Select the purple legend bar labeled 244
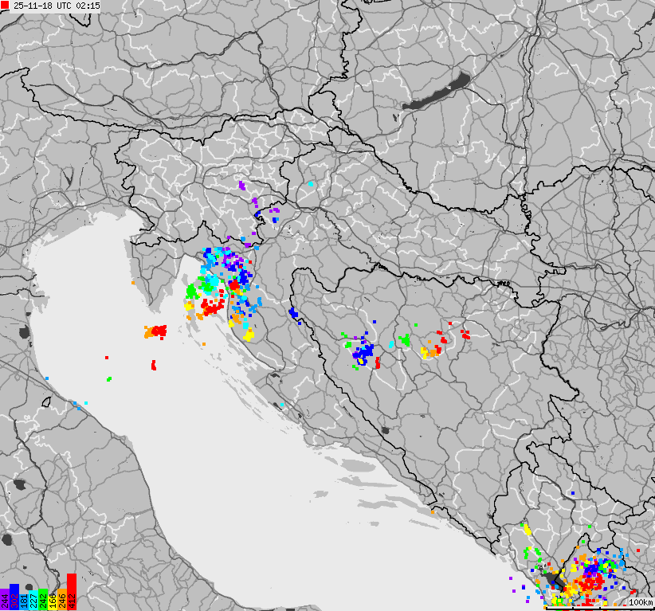655x611 pixels. (4, 600)
